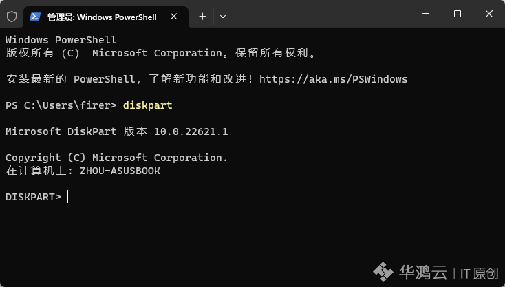Screen dimensions: 505x287
Task: Click the PS C:\Users\firer> prompt text
Action: click(61, 105)
